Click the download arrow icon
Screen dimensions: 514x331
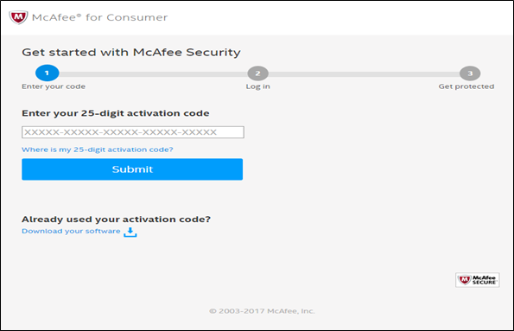pos(130,232)
